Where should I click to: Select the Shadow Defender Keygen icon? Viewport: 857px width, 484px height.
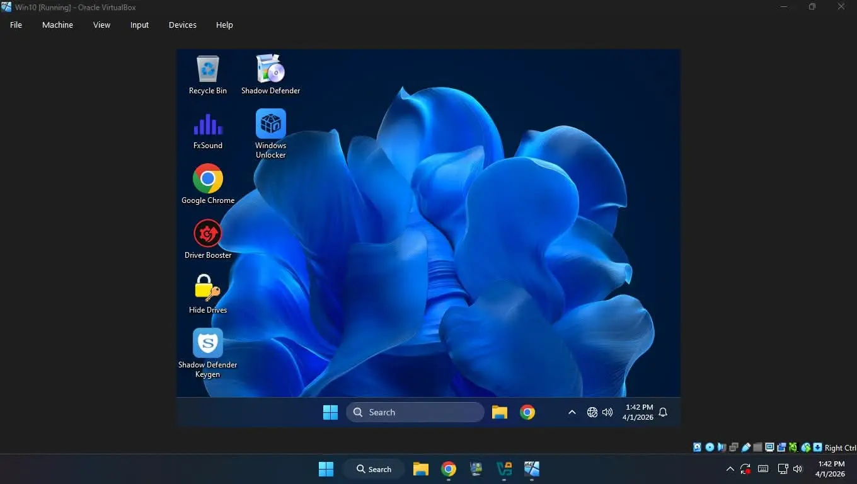coord(208,354)
